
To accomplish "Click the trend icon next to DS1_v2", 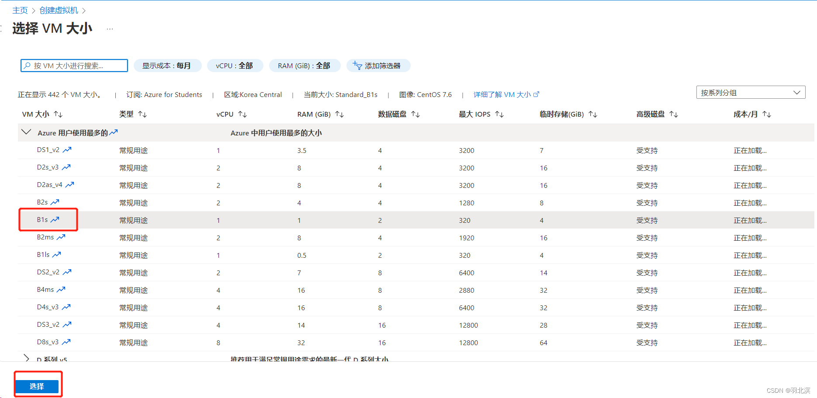I will 67,150.
